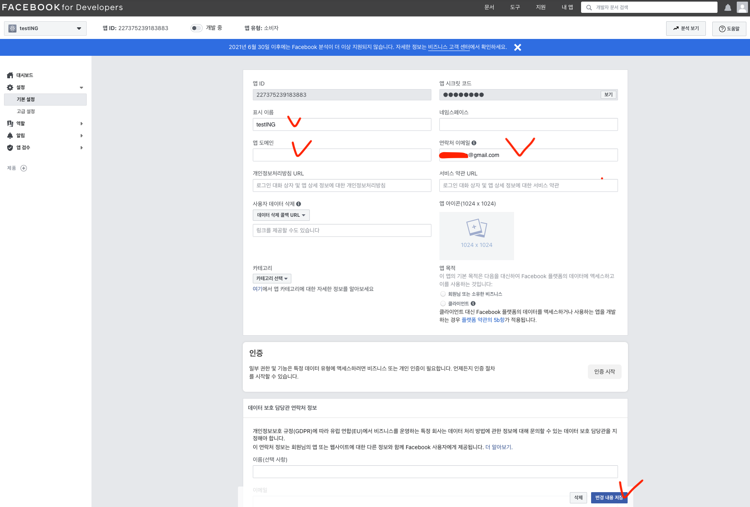The height and width of the screenshot is (507, 750).
Task: Expand the app review section arrow
Action: 81,148
